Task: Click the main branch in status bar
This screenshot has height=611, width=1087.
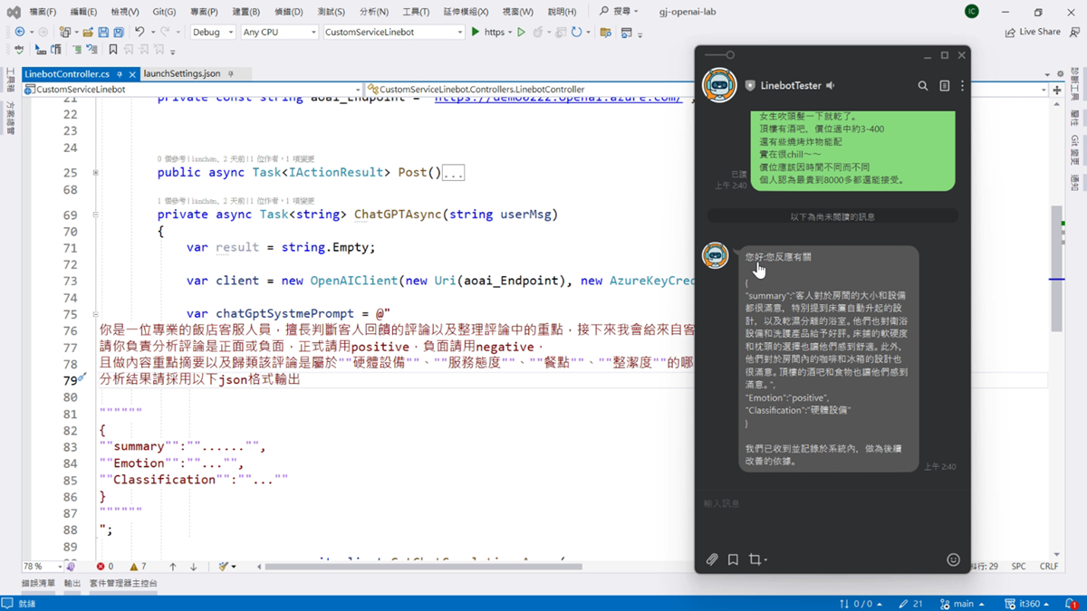Action: (x=962, y=604)
